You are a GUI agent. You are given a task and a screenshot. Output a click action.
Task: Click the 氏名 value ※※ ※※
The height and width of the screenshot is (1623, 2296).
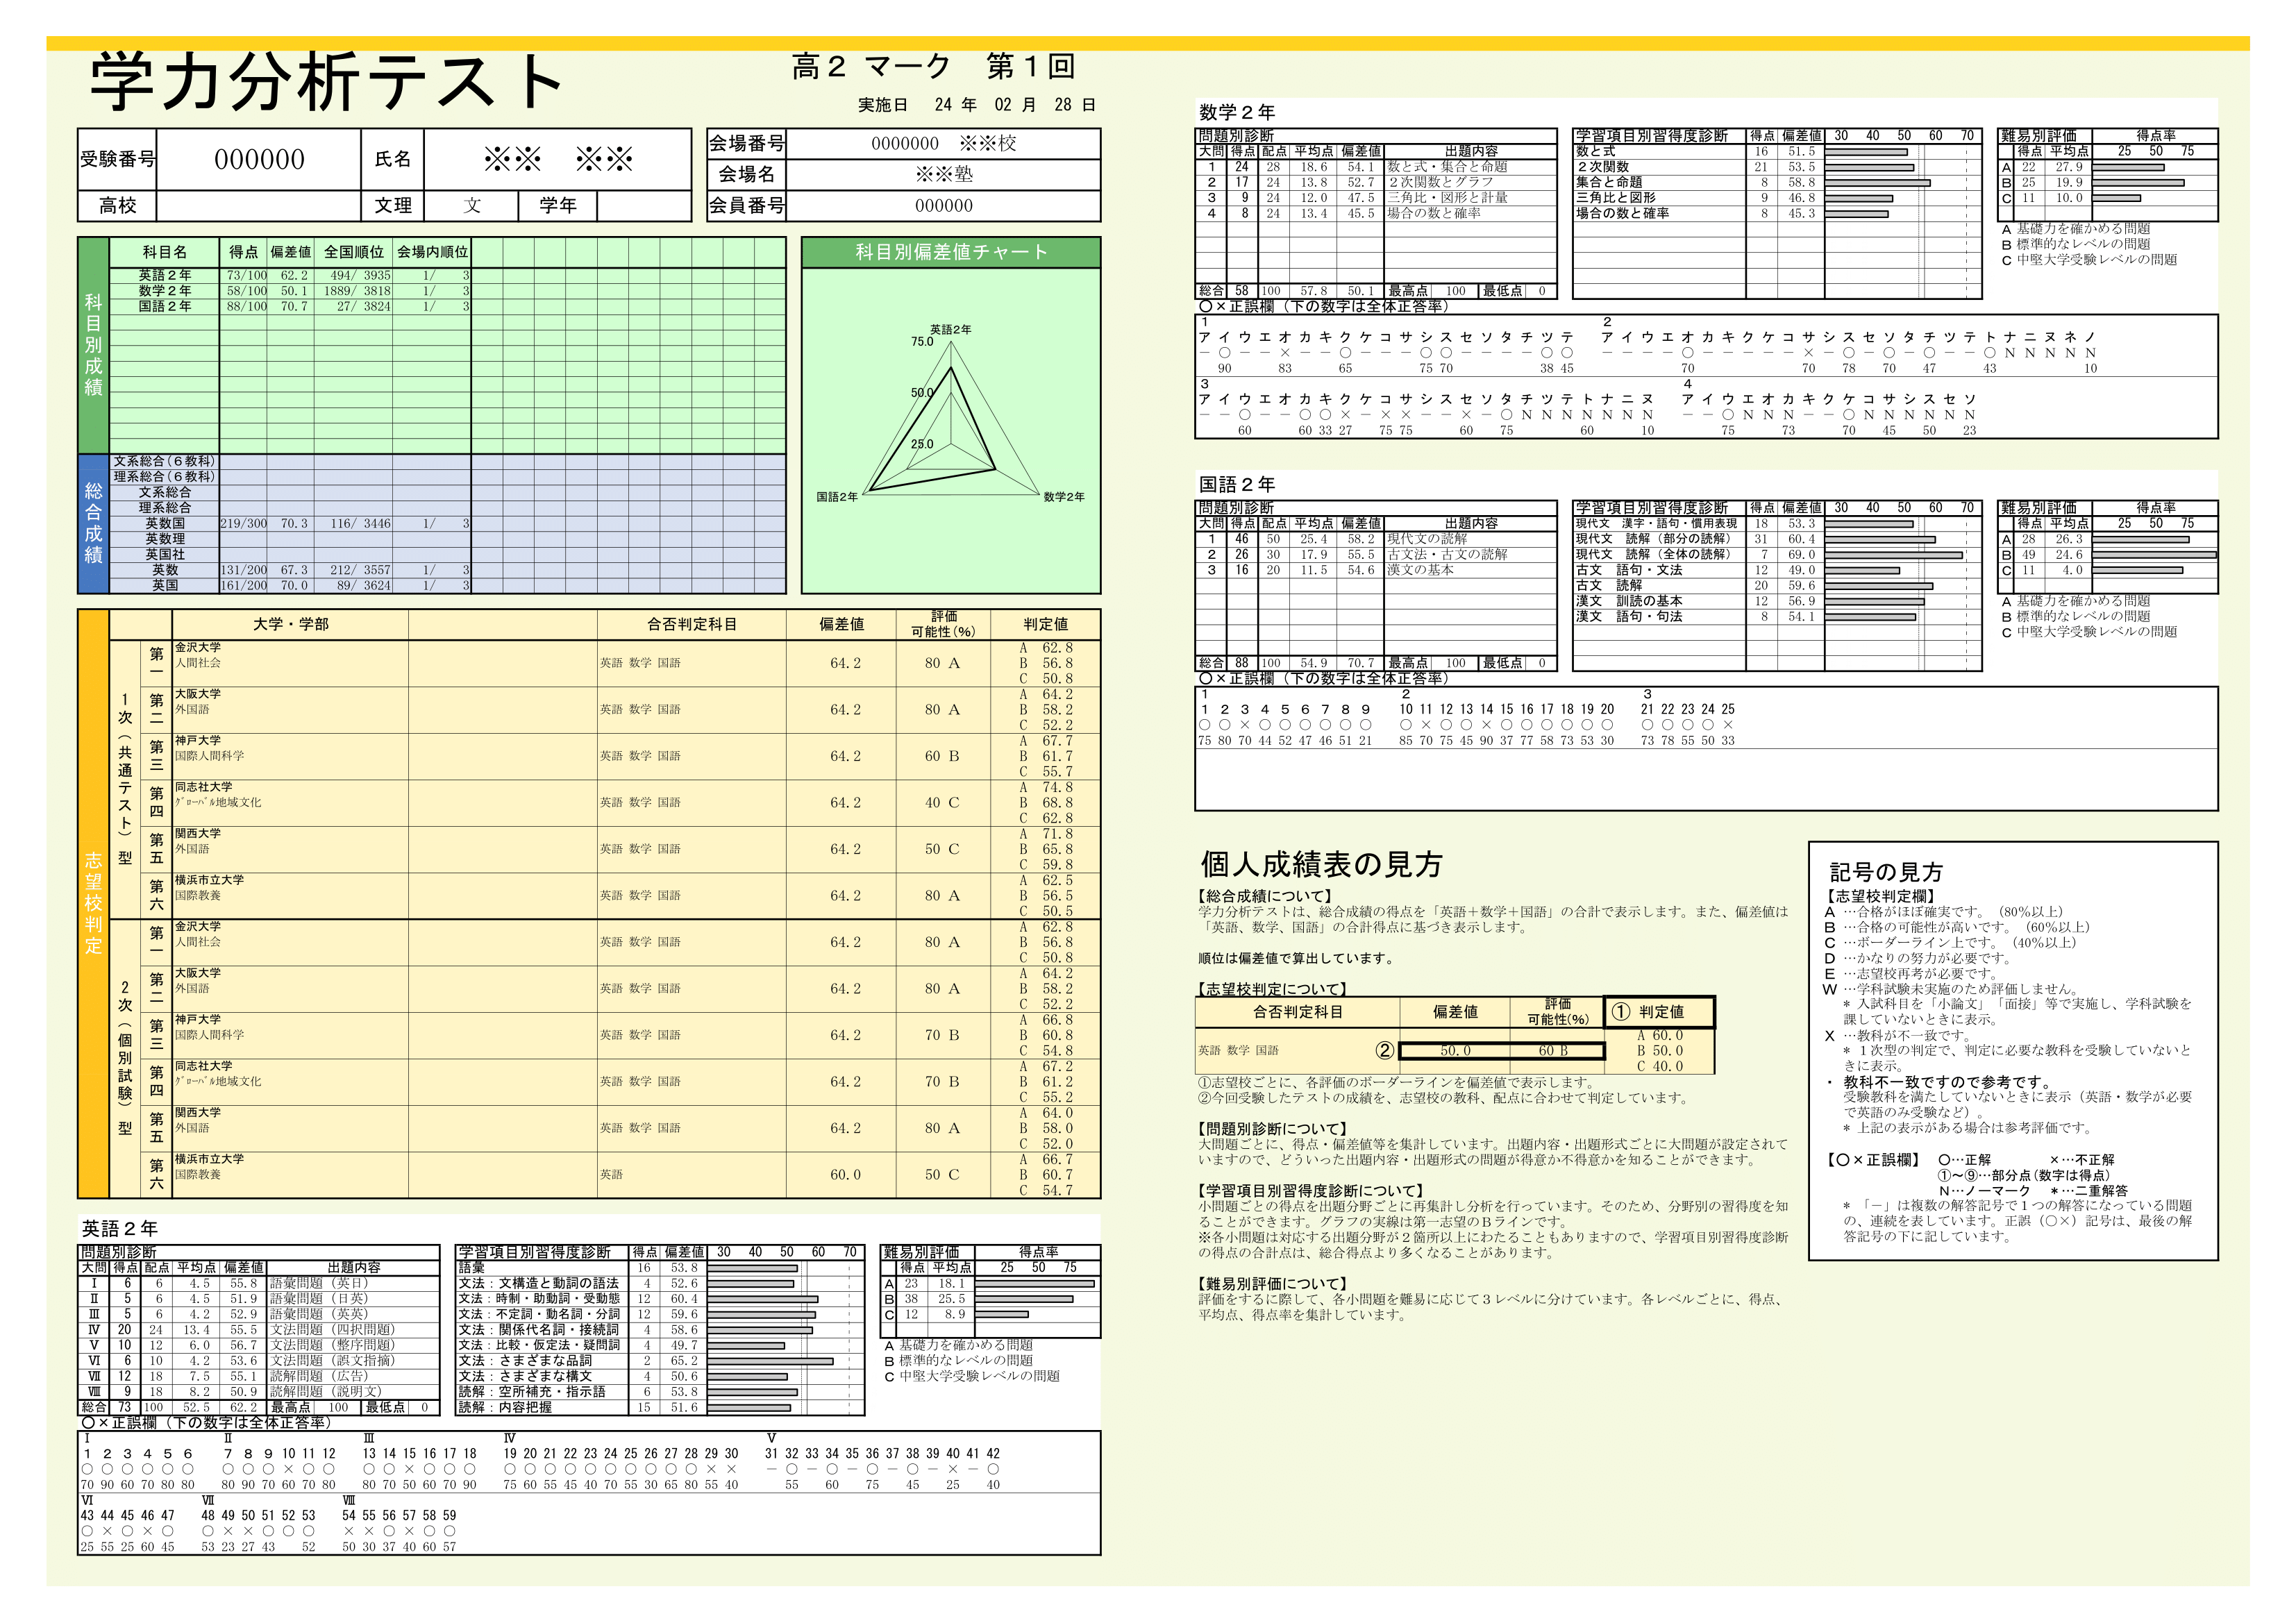pyautogui.click(x=558, y=159)
